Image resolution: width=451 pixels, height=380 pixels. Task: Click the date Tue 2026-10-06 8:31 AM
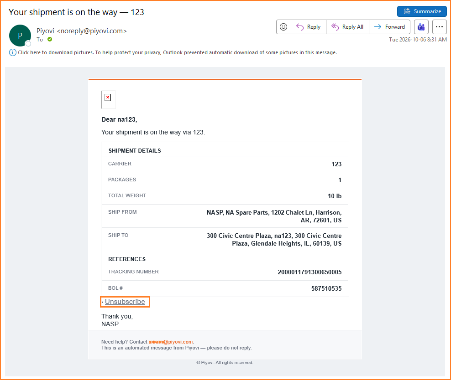point(418,40)
